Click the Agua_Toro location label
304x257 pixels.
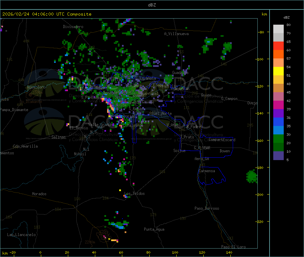36,87
